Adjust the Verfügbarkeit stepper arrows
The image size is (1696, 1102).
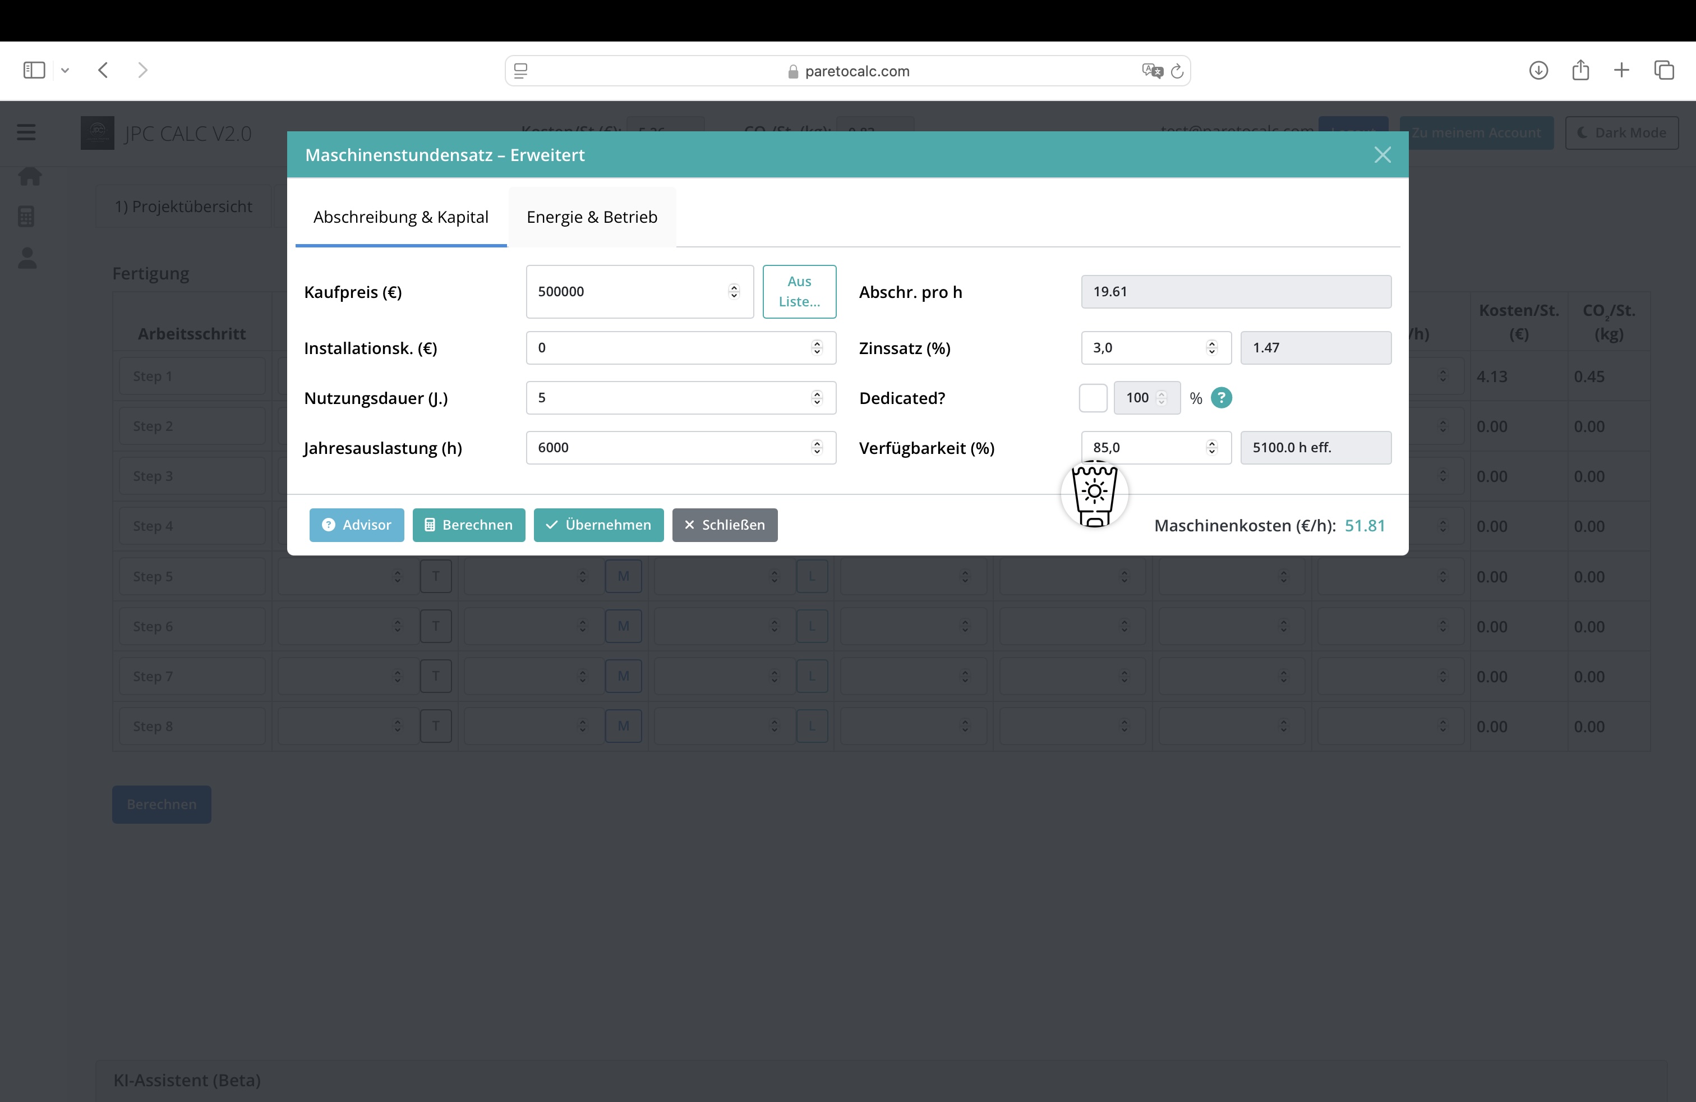click(x=1212, y=448)
